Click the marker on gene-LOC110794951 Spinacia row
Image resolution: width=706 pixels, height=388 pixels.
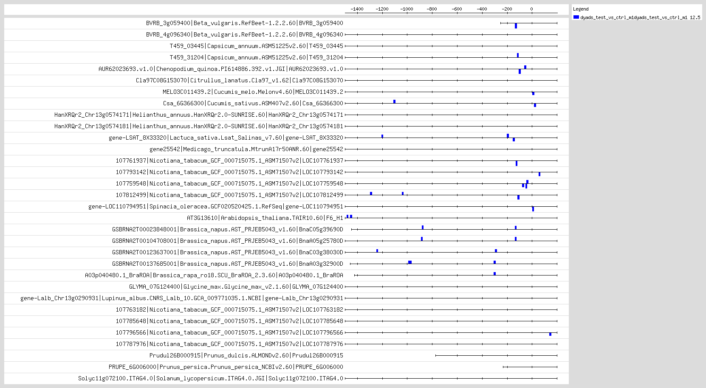click(533, 209)
